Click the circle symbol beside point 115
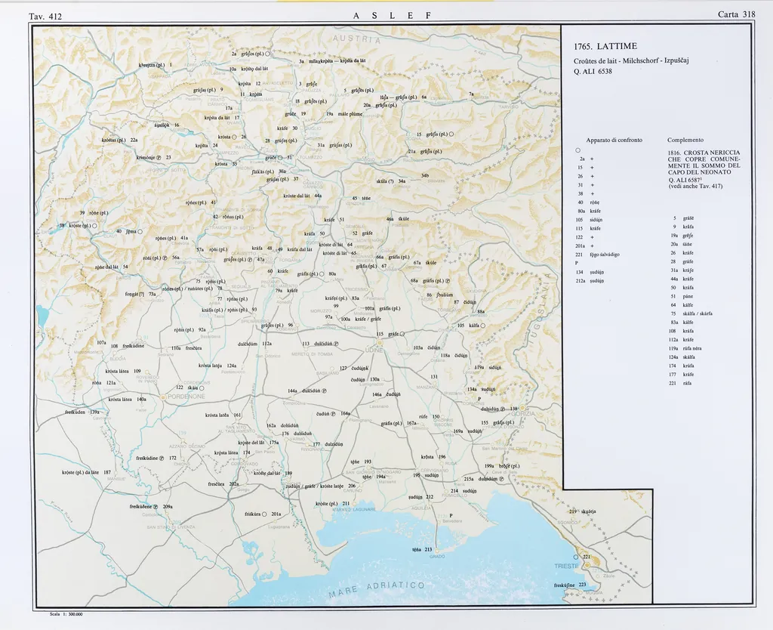 (402, 334)
